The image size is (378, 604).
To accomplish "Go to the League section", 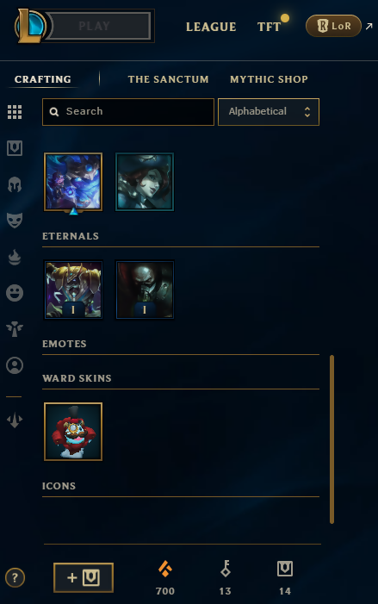I will 211,27.
